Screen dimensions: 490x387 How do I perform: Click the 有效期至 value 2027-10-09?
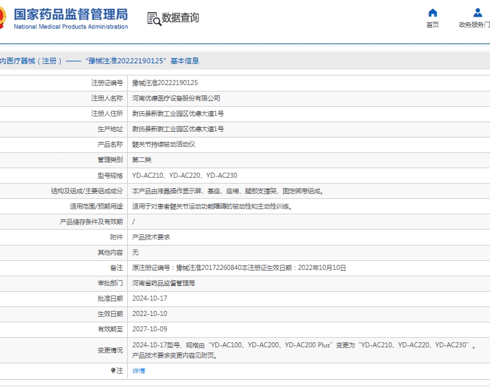point(149,329)
